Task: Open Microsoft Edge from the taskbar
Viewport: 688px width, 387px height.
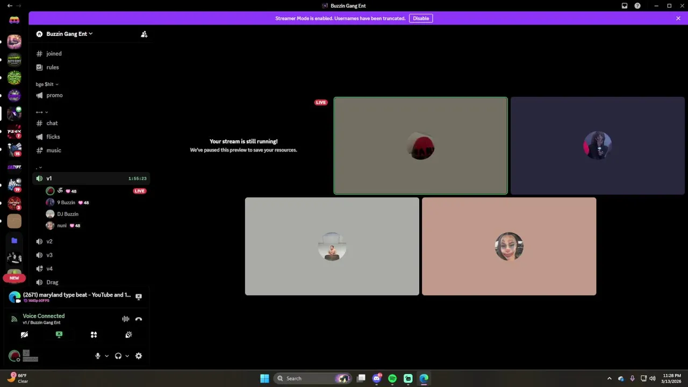Action: click(424, 378)
